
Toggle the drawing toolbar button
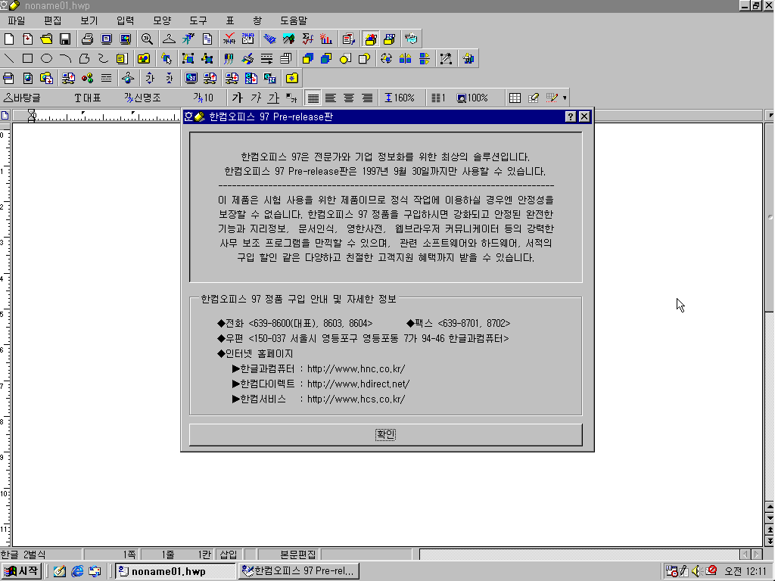click(x=371, y=39)
